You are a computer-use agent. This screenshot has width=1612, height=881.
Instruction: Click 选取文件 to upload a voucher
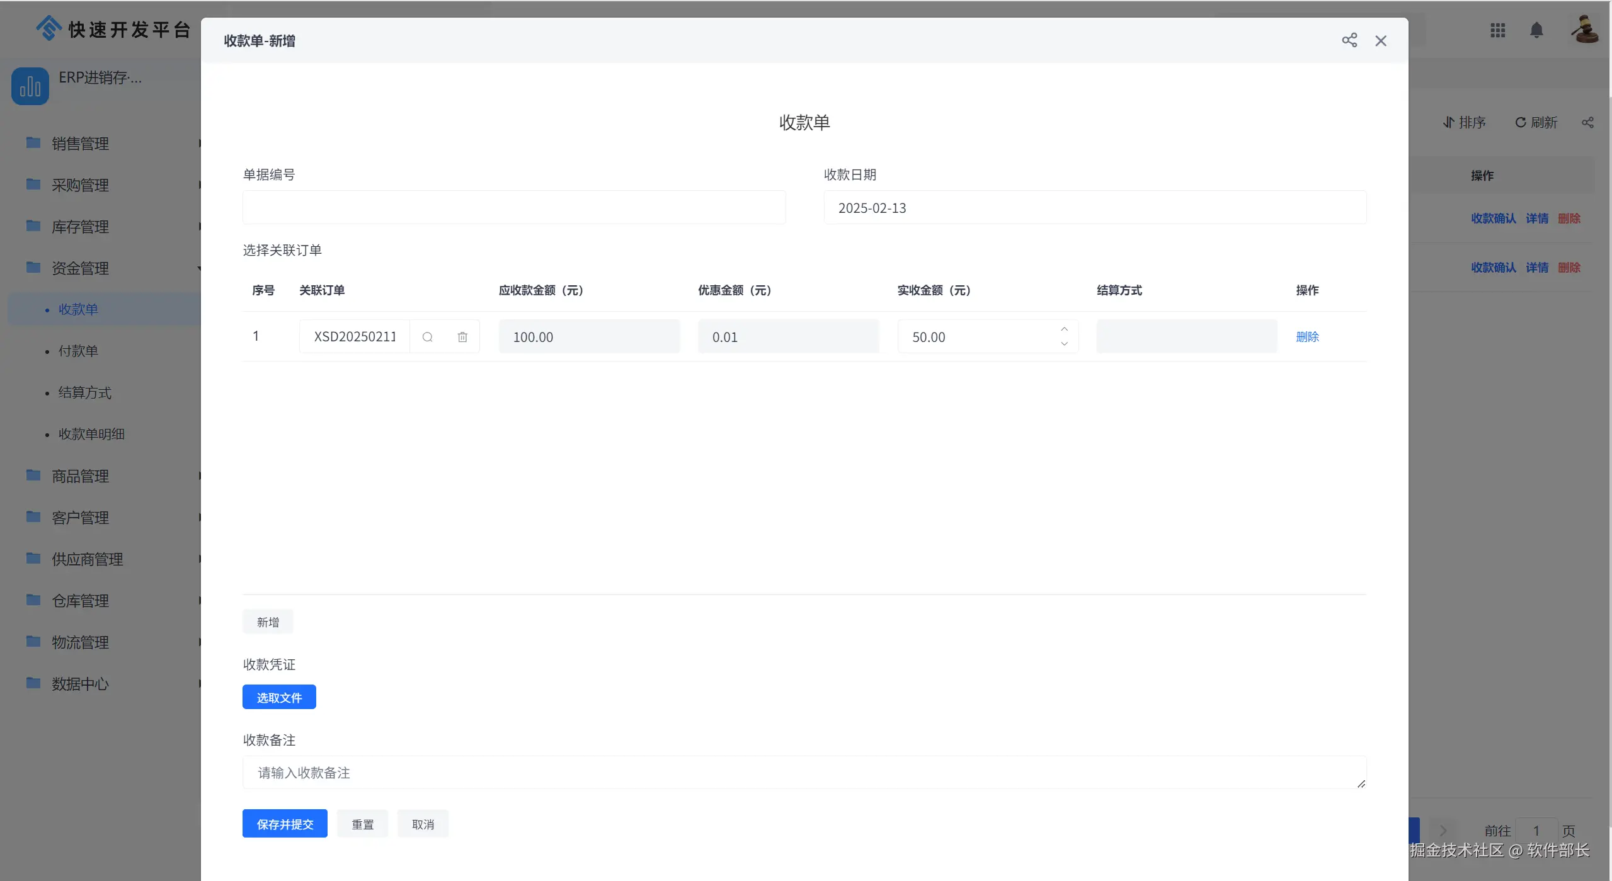point(279,697)
